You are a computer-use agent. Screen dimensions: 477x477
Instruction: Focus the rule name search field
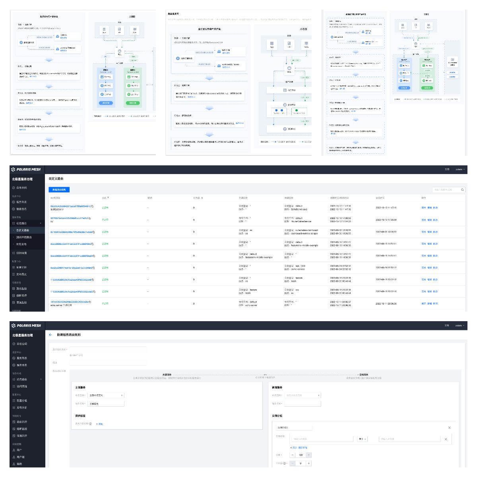coord(446,190)
